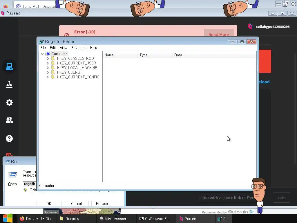The image size is (297, 223).
Task: Click the Sponsored ad label
Action: point(51,212)
